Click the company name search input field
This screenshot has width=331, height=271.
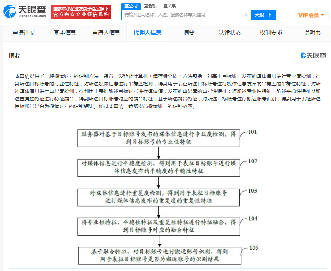pyautogui.click(x=182, y=15)
